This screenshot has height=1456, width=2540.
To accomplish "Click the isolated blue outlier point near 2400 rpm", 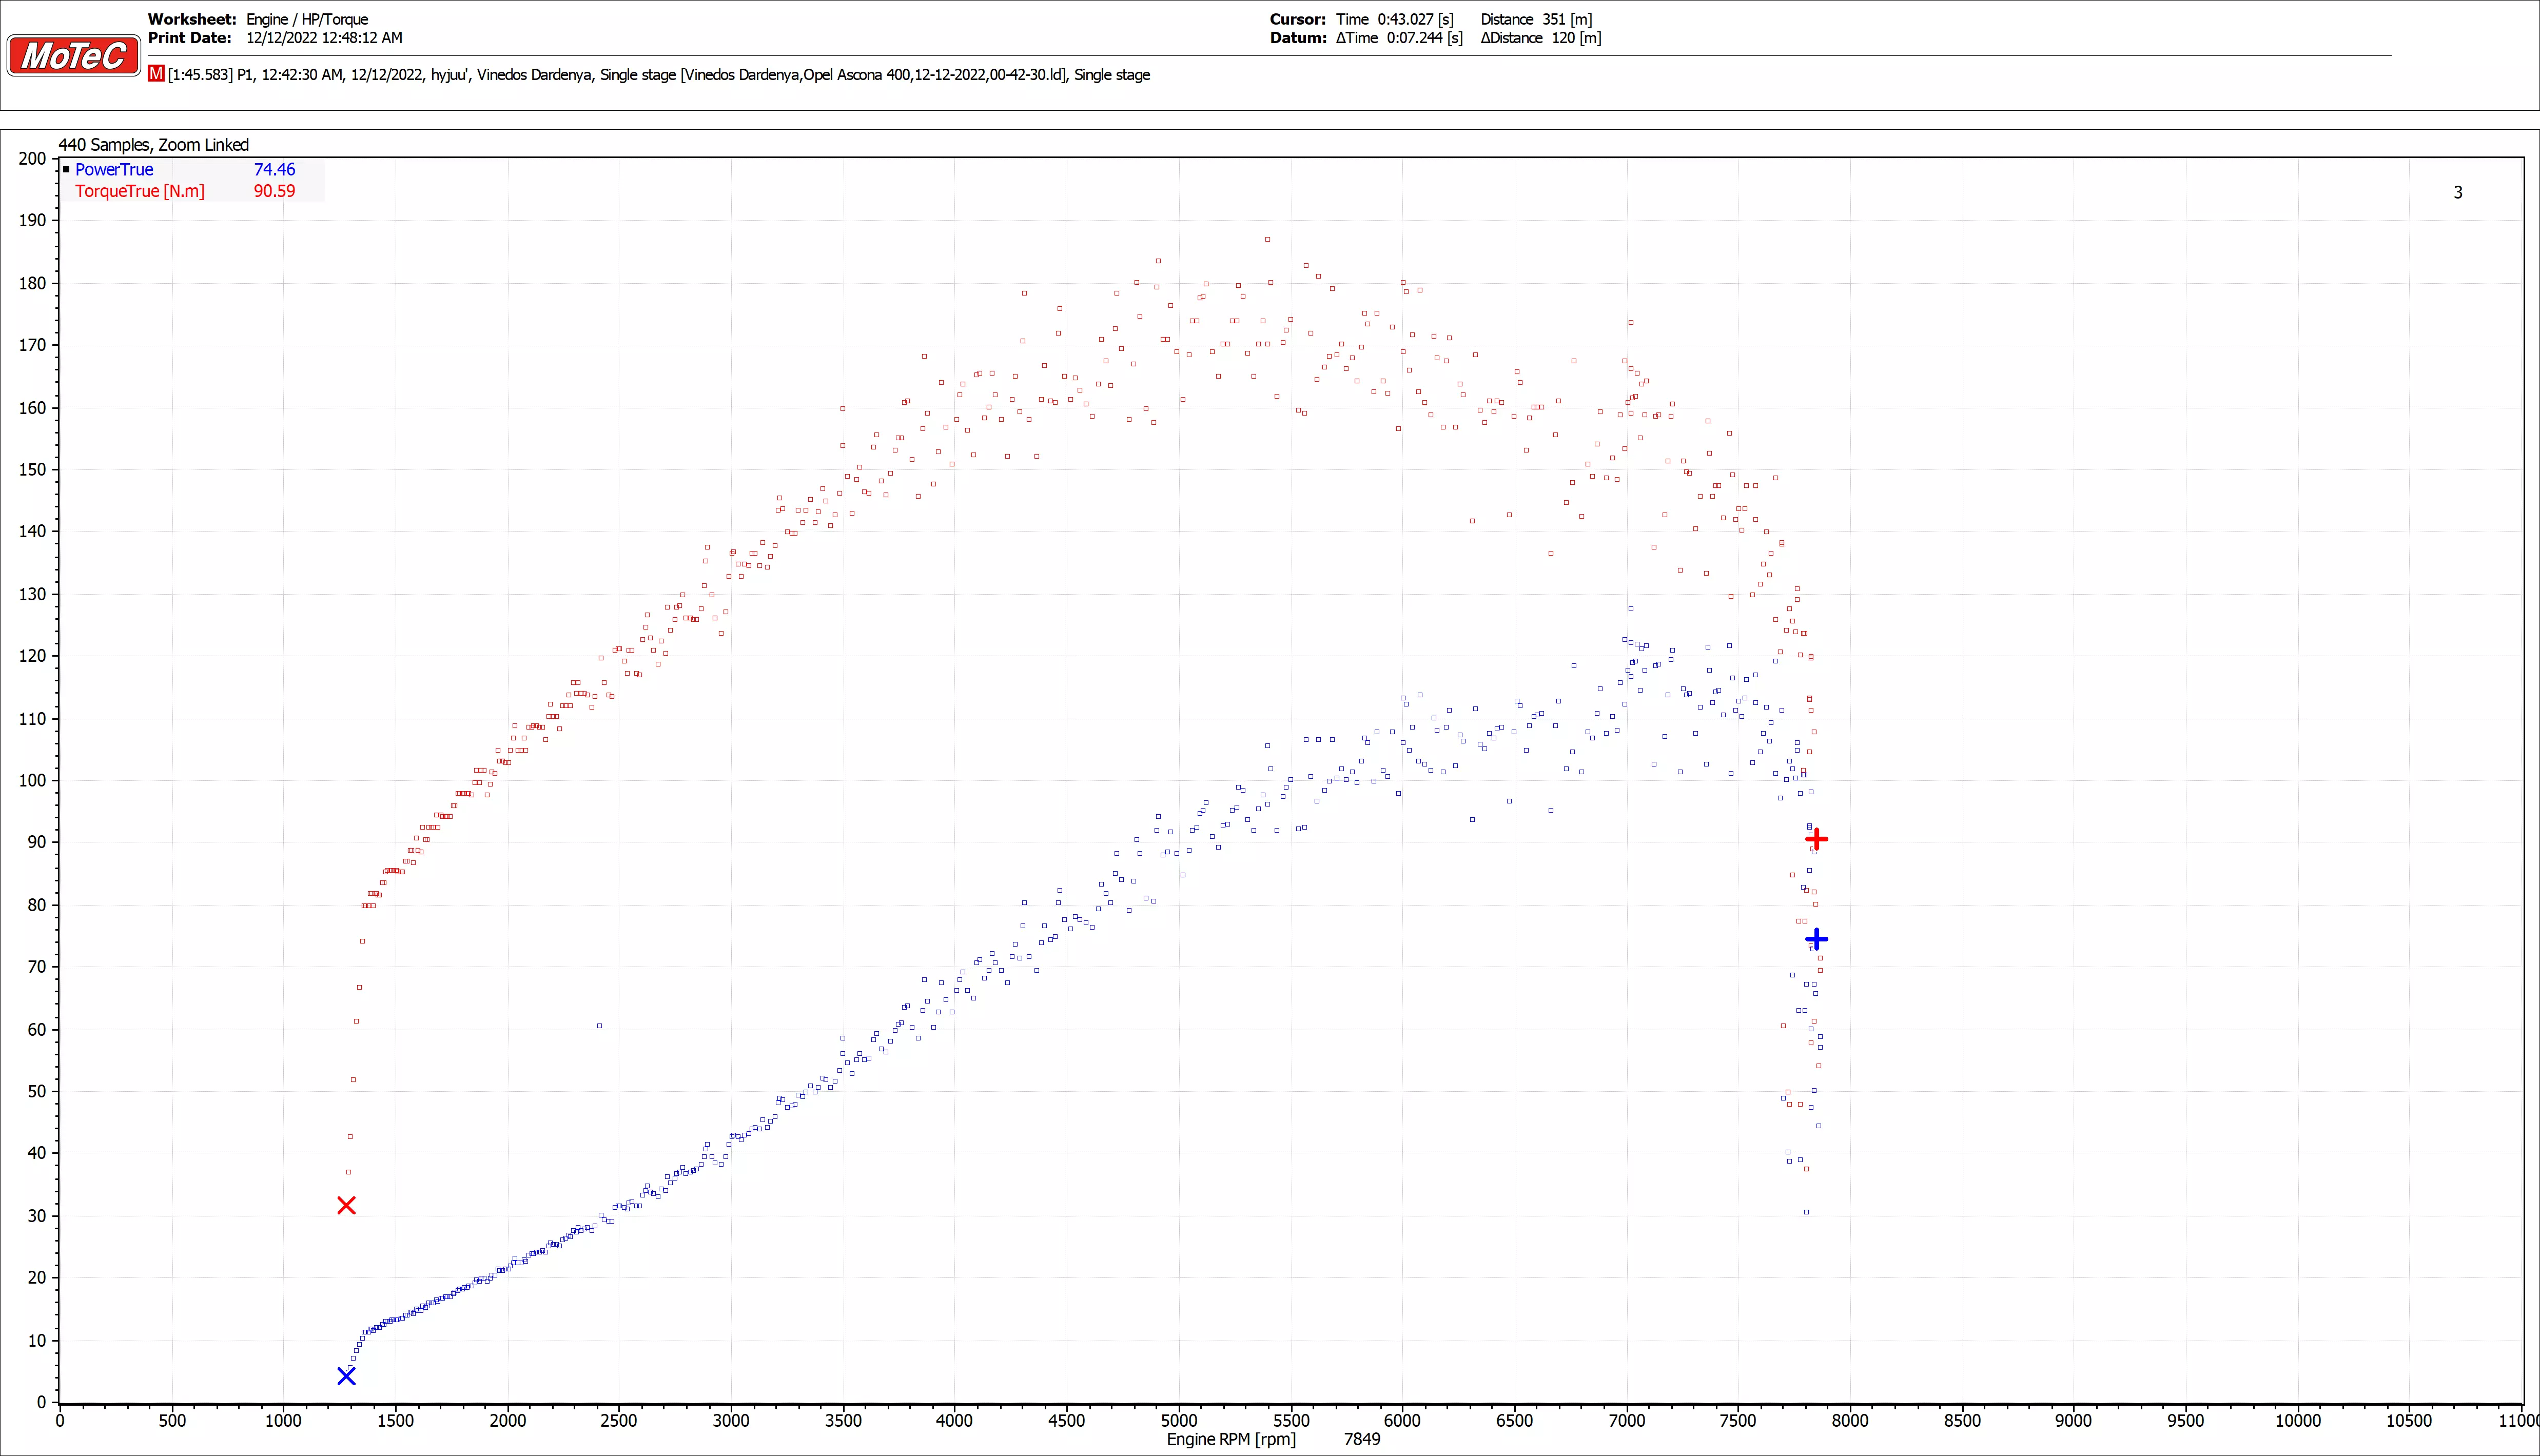I will click(x=599, y=1026).
